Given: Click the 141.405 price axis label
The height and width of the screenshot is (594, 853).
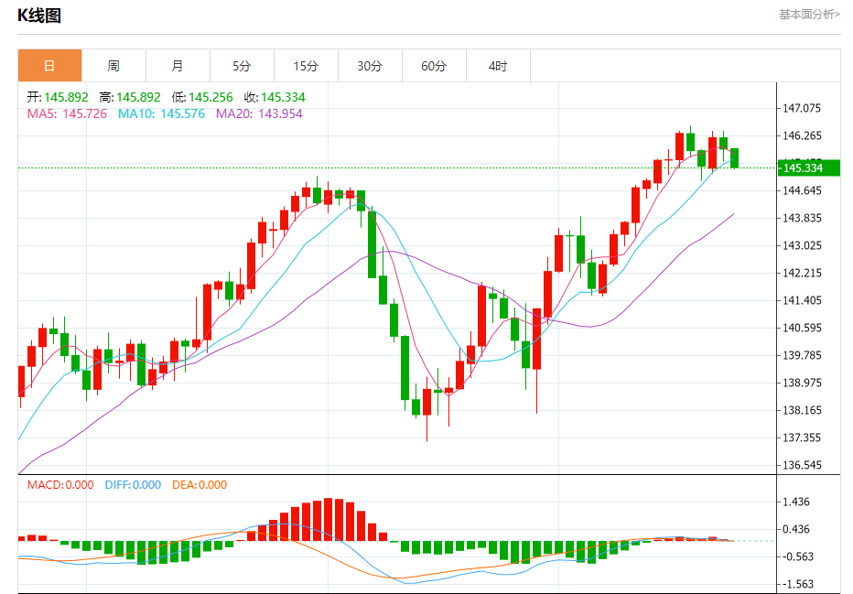Looking at the screenshot, I should pyautogui.click(x=802, y=300).
